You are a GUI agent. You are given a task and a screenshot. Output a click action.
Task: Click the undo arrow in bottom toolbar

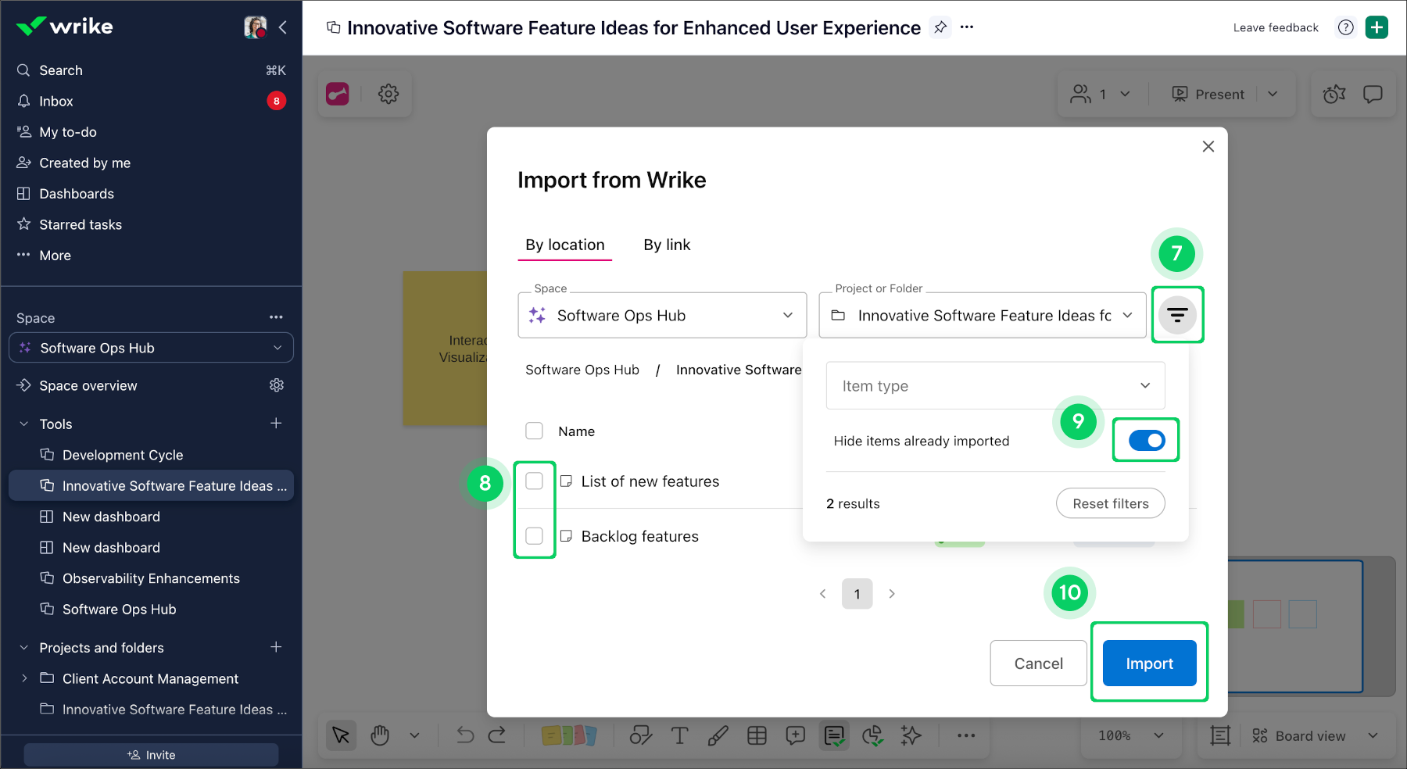pyautogui.click(x=465, y=735)
